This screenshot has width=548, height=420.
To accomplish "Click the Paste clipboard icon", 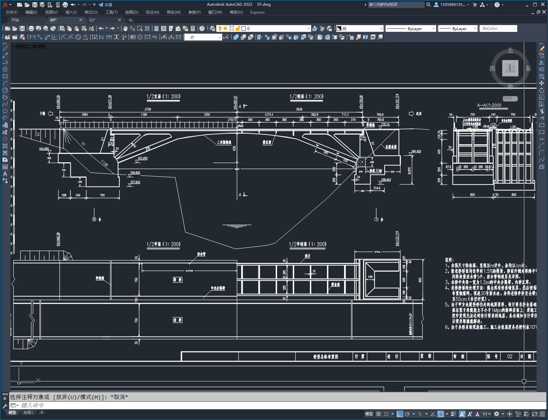I will click(77, 28).
